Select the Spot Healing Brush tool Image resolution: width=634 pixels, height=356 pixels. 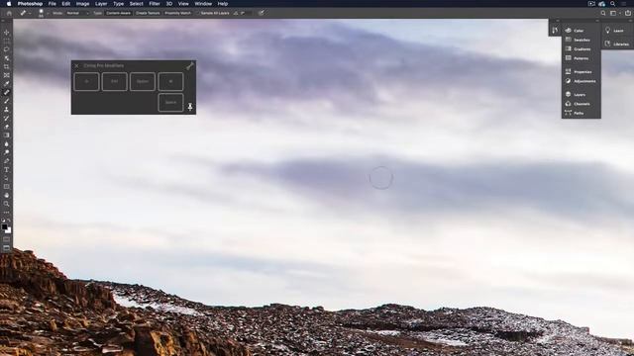click(7, 92)
